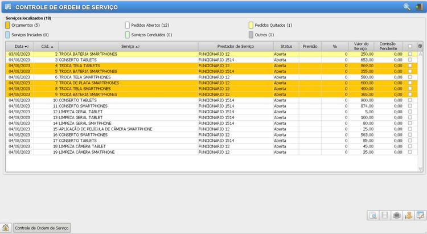This screenshot has width=427, height=234.
Task: Click the print icon at bottom right
Action: tap(397, 215)
